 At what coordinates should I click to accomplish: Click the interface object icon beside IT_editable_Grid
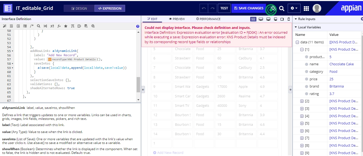pyautogui.click(x=8, y=8)
